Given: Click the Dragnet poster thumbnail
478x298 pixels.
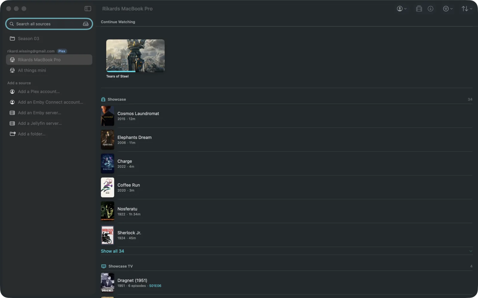Looking at the screenshot, I should (x=108, y=283).
